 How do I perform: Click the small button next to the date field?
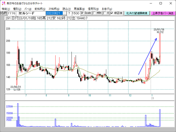point(64,13)
